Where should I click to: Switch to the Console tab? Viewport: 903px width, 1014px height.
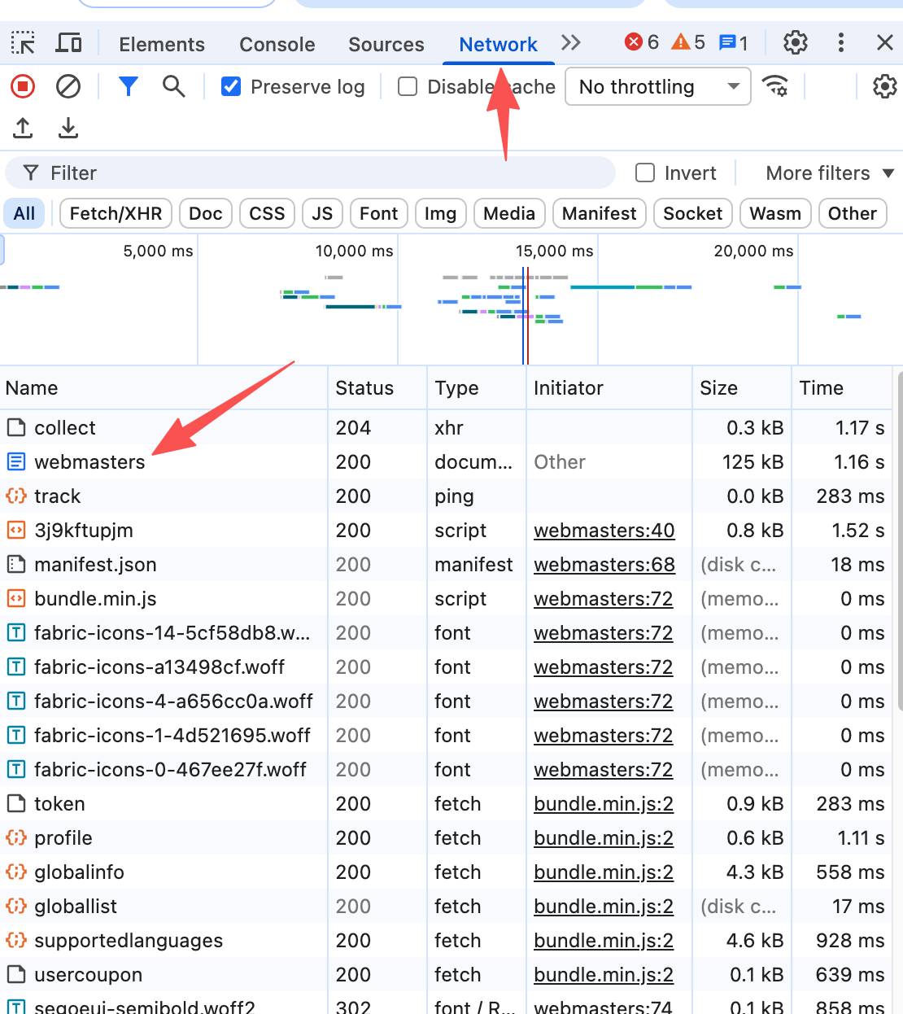pyautogui.click(x=277, y=45)
